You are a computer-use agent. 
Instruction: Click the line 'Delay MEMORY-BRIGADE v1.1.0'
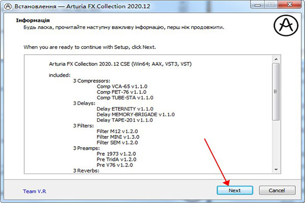coord(136,115)
